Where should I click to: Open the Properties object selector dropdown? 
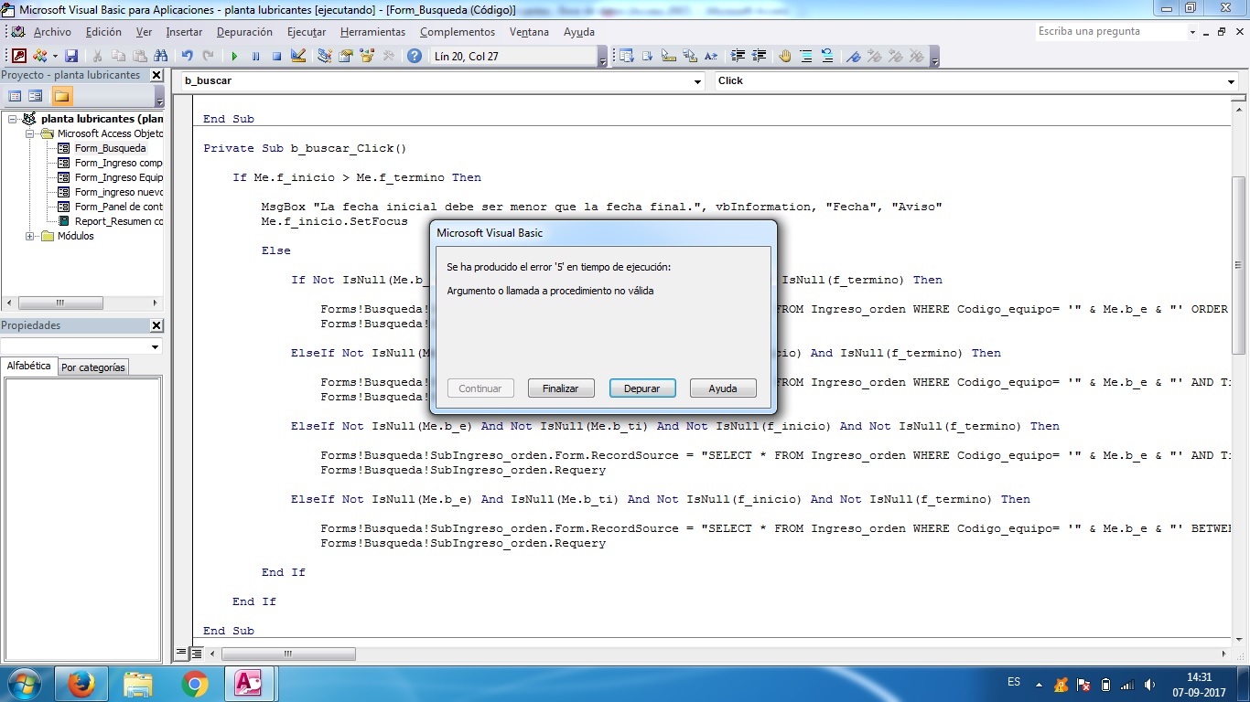coord(155,346)
